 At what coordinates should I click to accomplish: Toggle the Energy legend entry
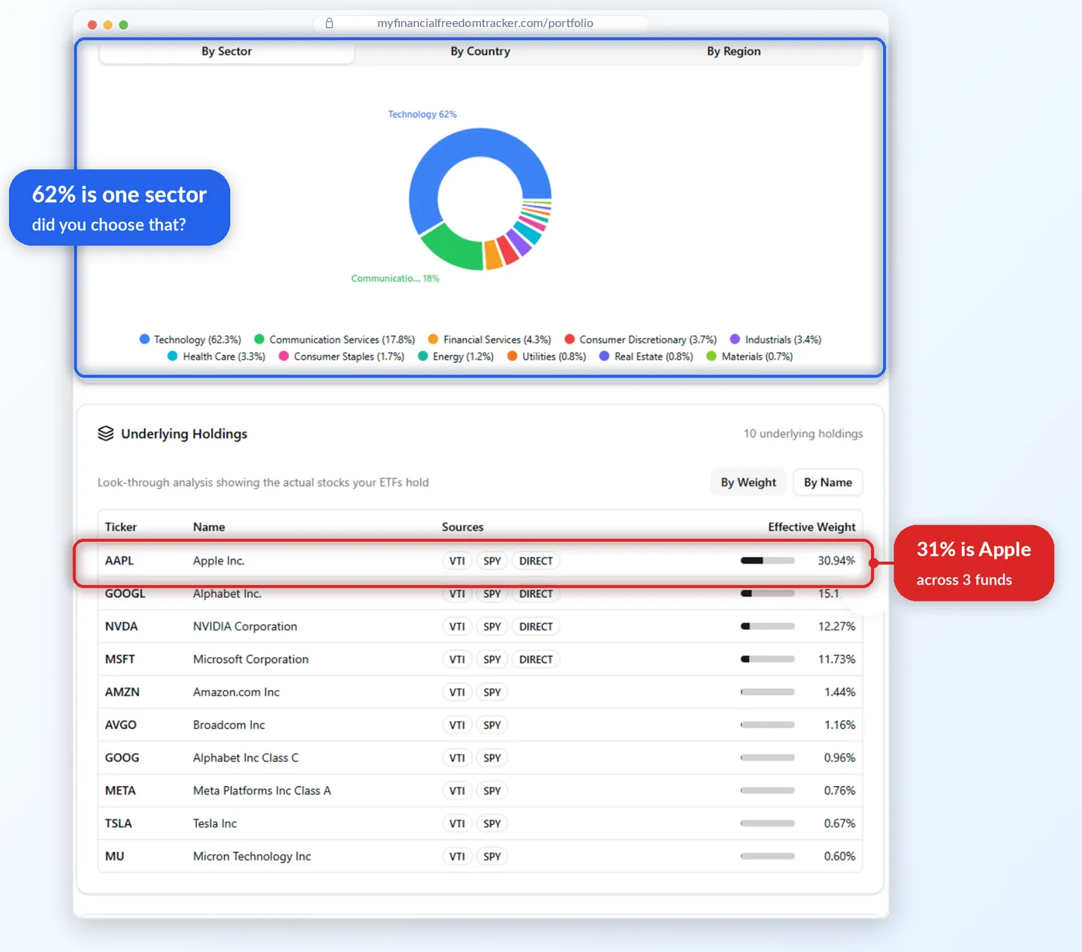(456, 357)
